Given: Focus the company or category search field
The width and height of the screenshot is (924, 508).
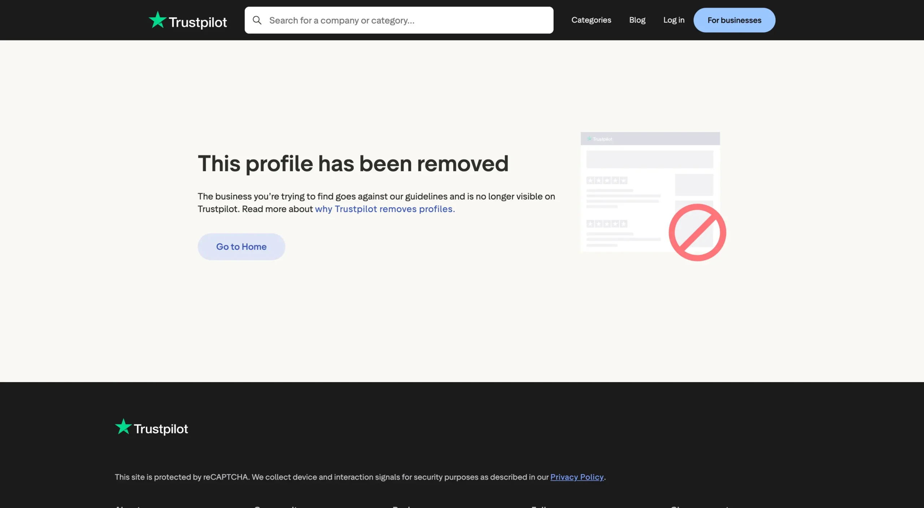Looking at the screenshot, I should point(399,20).
